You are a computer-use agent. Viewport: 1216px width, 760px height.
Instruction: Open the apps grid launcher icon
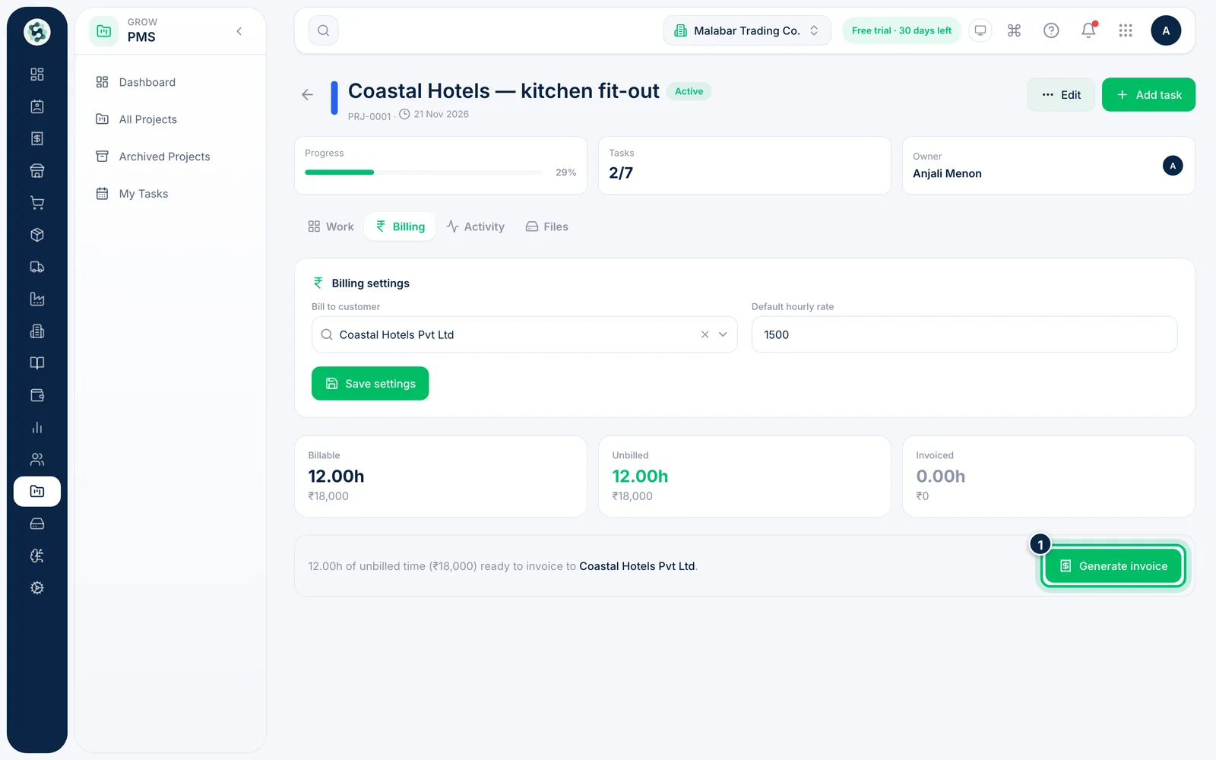[x=1126, y=30]
